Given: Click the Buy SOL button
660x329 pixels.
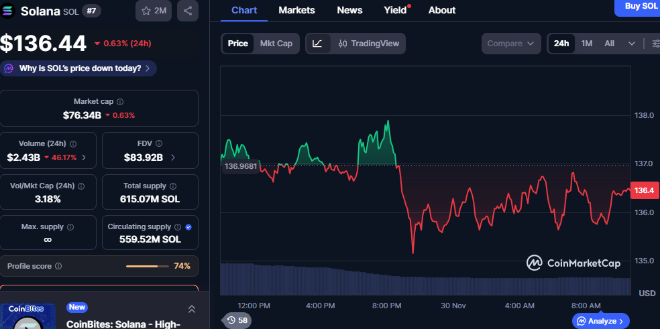Looking at the screenshot, I should tap(641, 7).
